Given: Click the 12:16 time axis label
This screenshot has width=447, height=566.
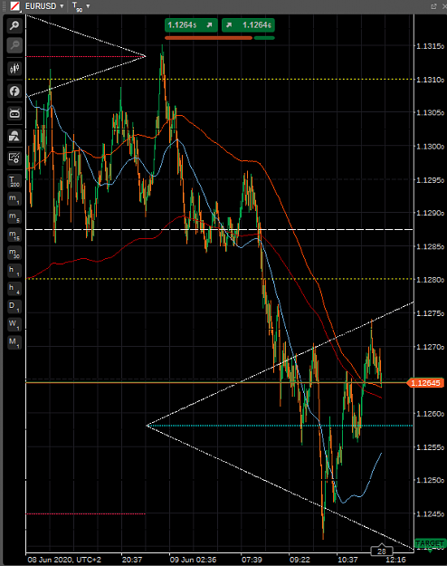Looking at the screenshot, I should point(395,560).
